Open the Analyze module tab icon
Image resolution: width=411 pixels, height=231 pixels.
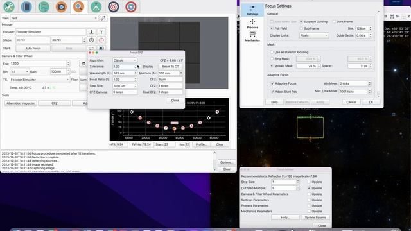pyautogui.click(x=44, y=7)
